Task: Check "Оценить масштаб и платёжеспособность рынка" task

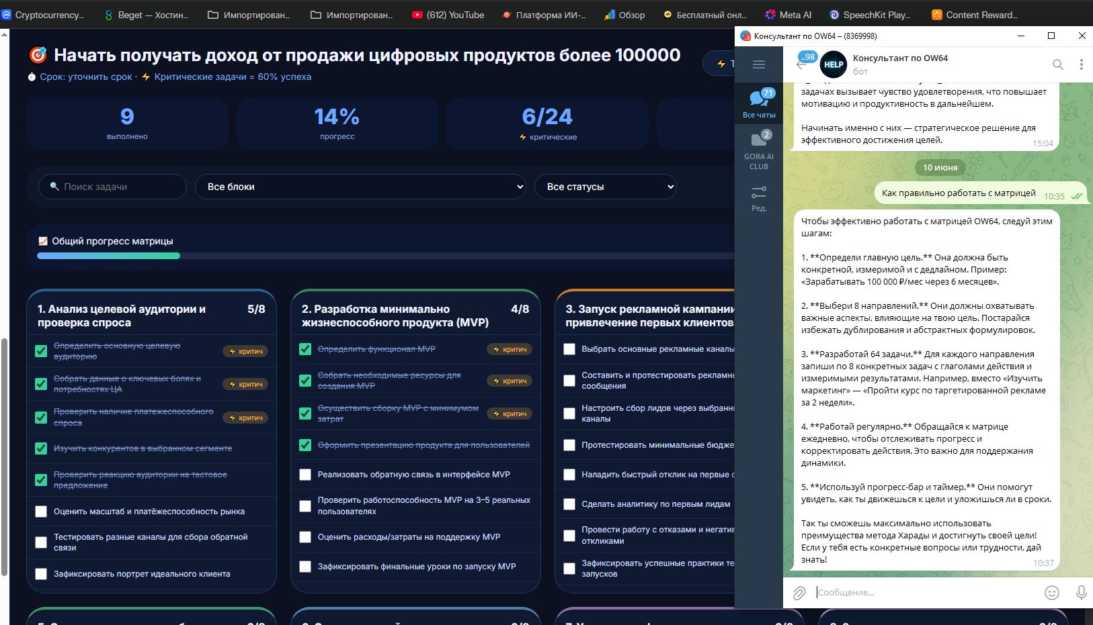Action: (41, 512)
